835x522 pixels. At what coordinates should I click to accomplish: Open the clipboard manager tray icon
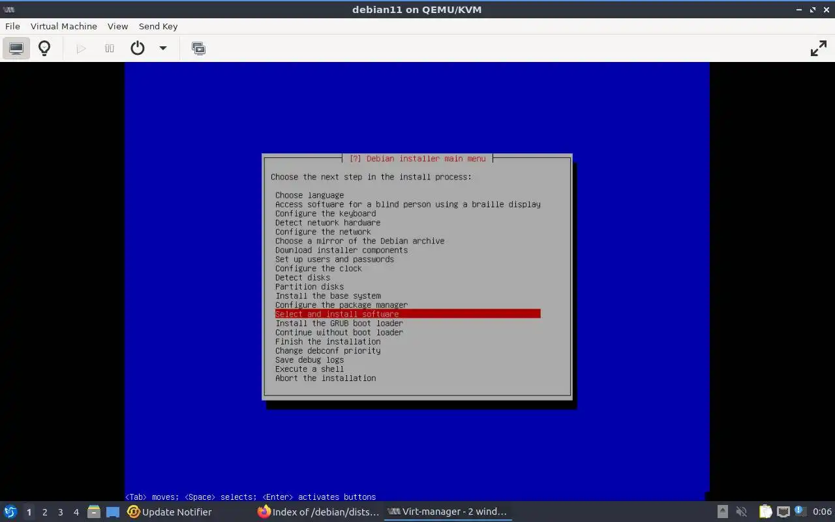tap(765, 512)
